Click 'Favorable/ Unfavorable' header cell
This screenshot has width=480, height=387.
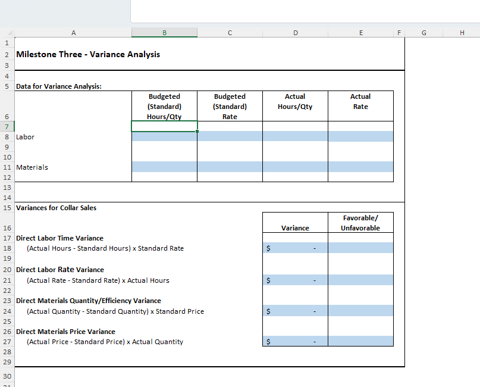tap(360, 223)
